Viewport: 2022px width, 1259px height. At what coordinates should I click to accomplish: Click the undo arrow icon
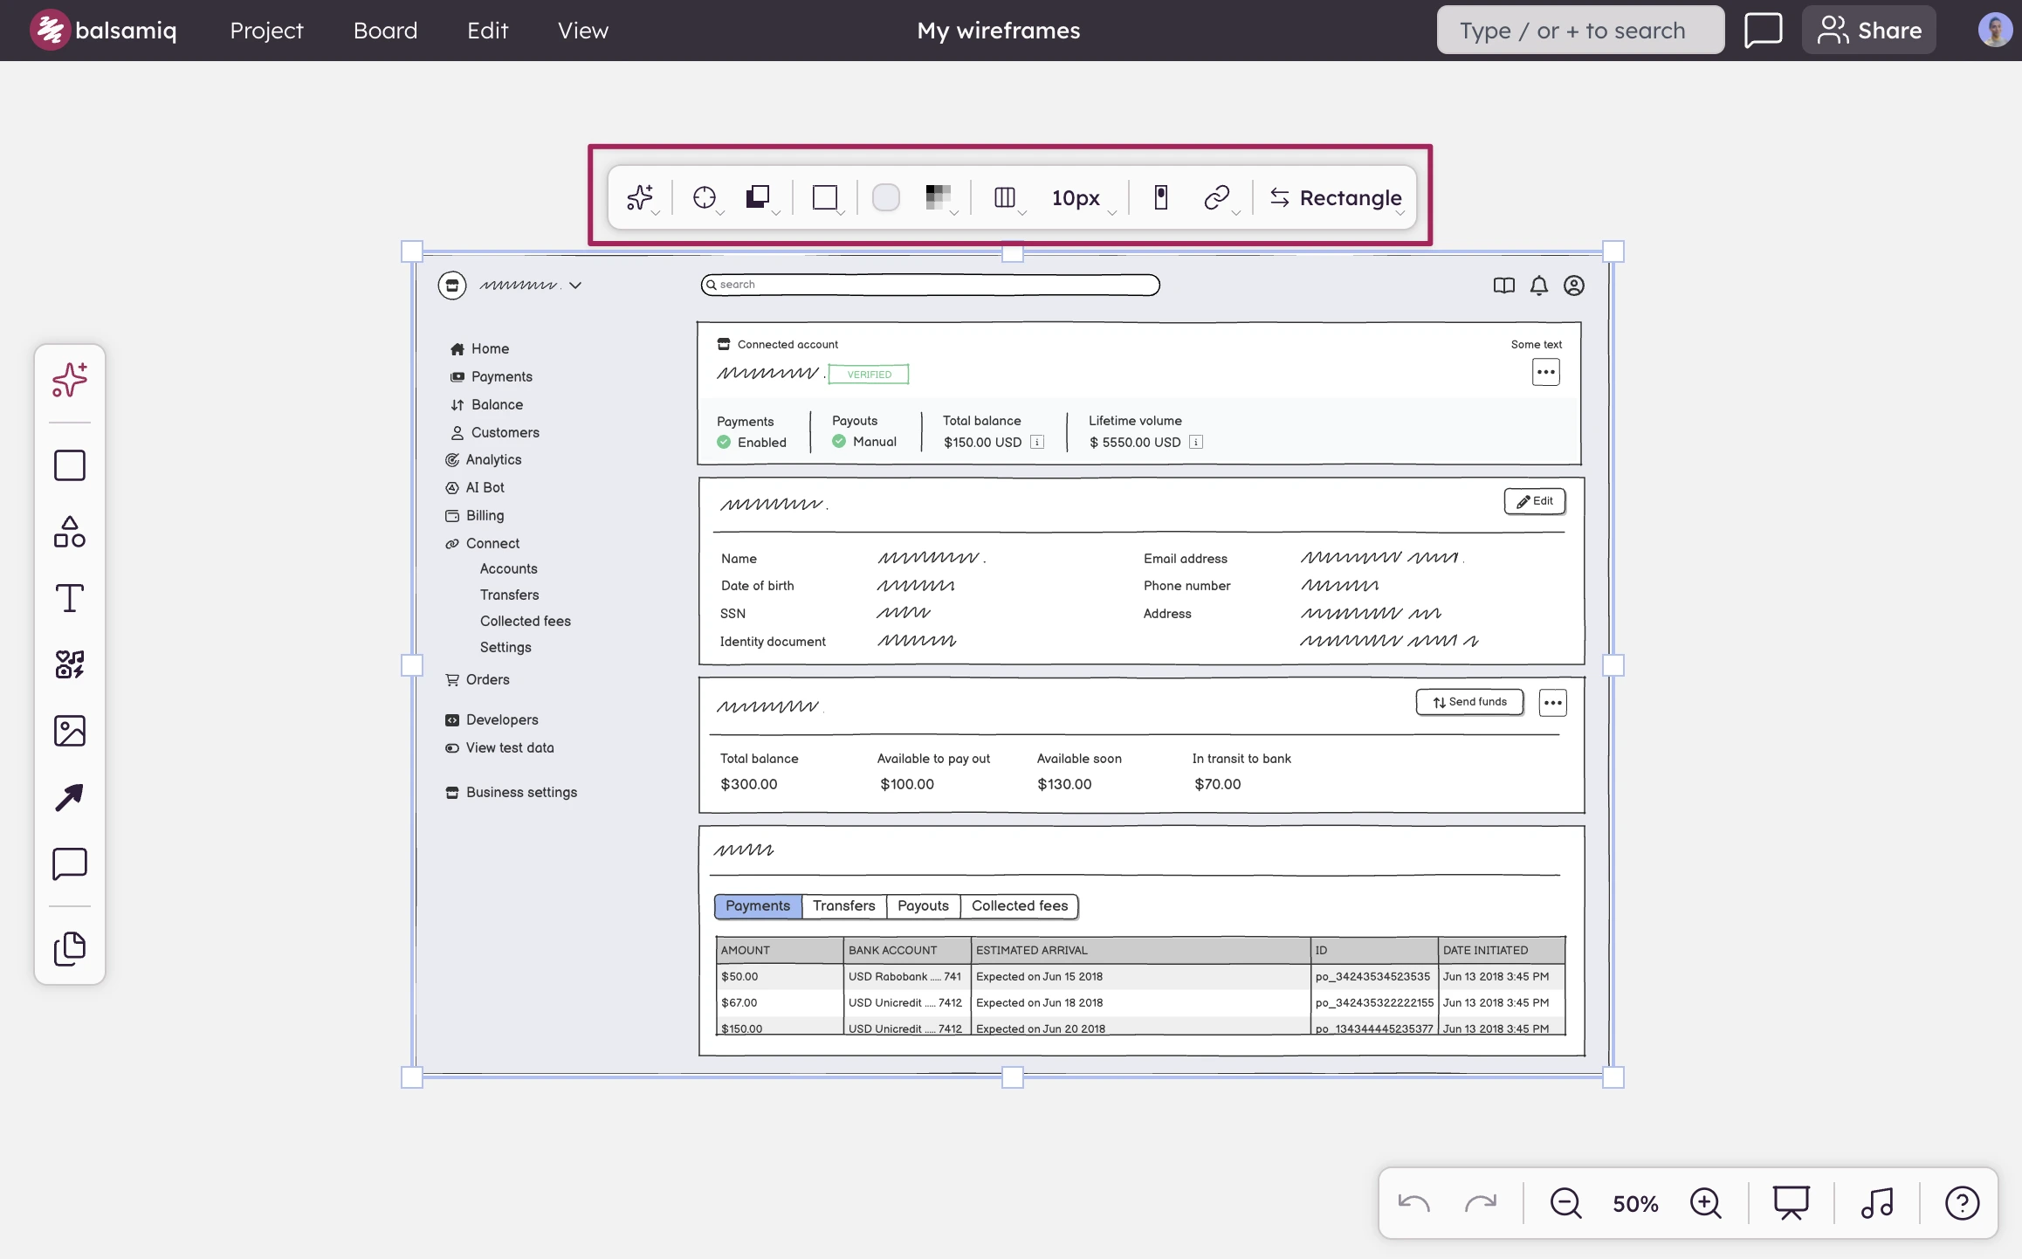pos(1413,1203)
